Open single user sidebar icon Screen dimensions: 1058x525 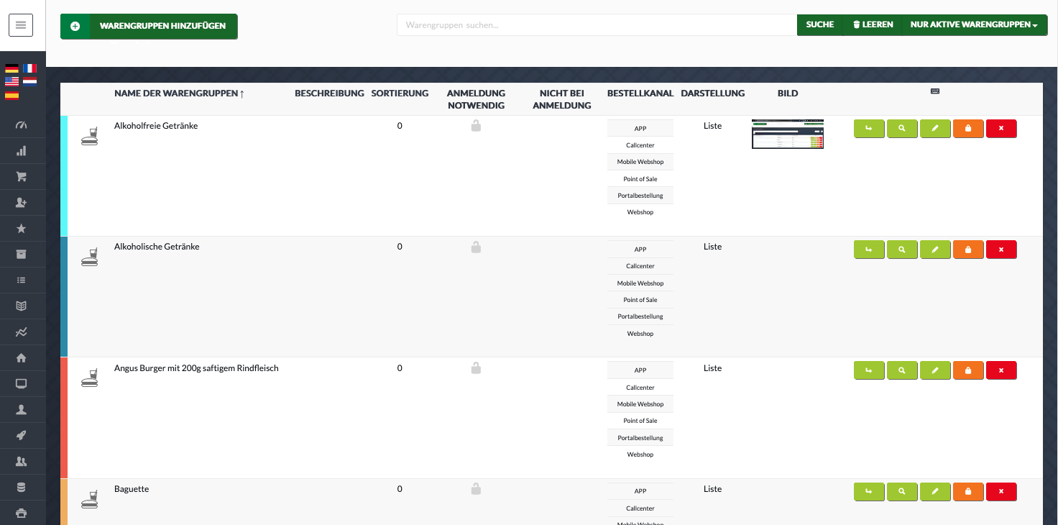point(21,410)
